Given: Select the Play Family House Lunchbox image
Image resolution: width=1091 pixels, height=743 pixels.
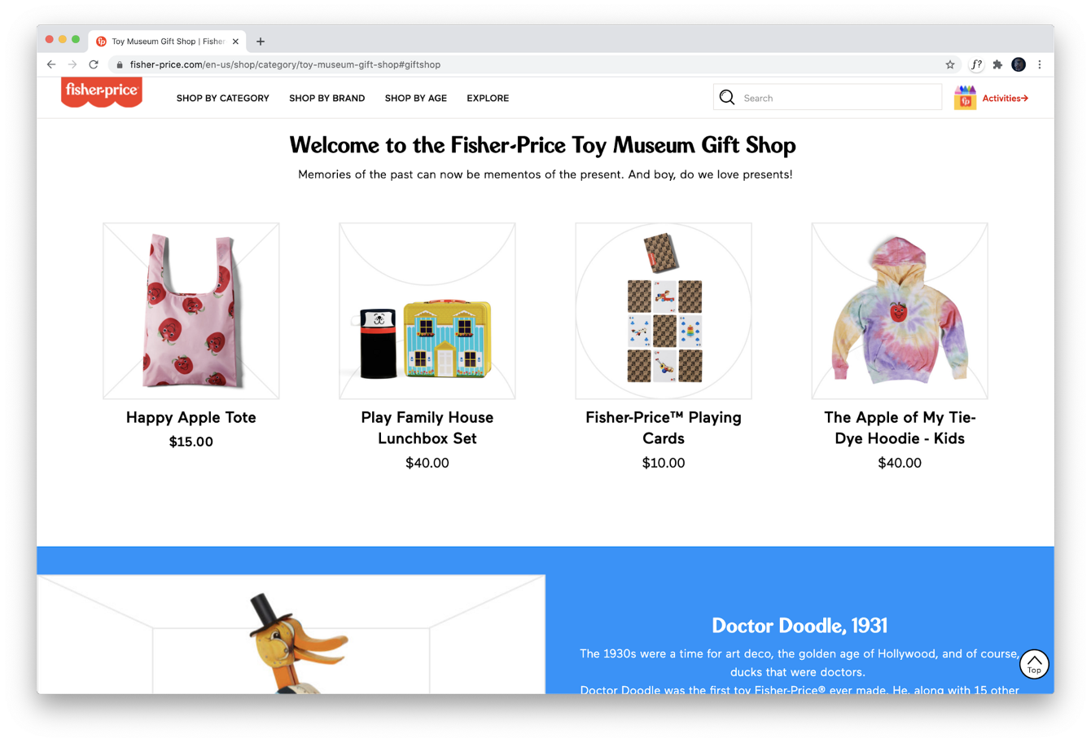Looking at the screenshot, I should click(427, 311).
